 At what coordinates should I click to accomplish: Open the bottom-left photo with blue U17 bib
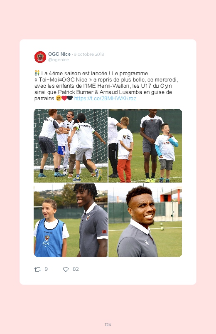[71, 220]
